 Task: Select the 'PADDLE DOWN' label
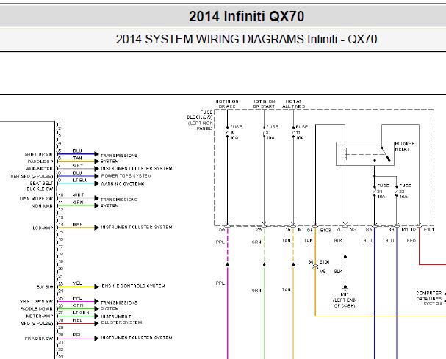coord(37,308)
